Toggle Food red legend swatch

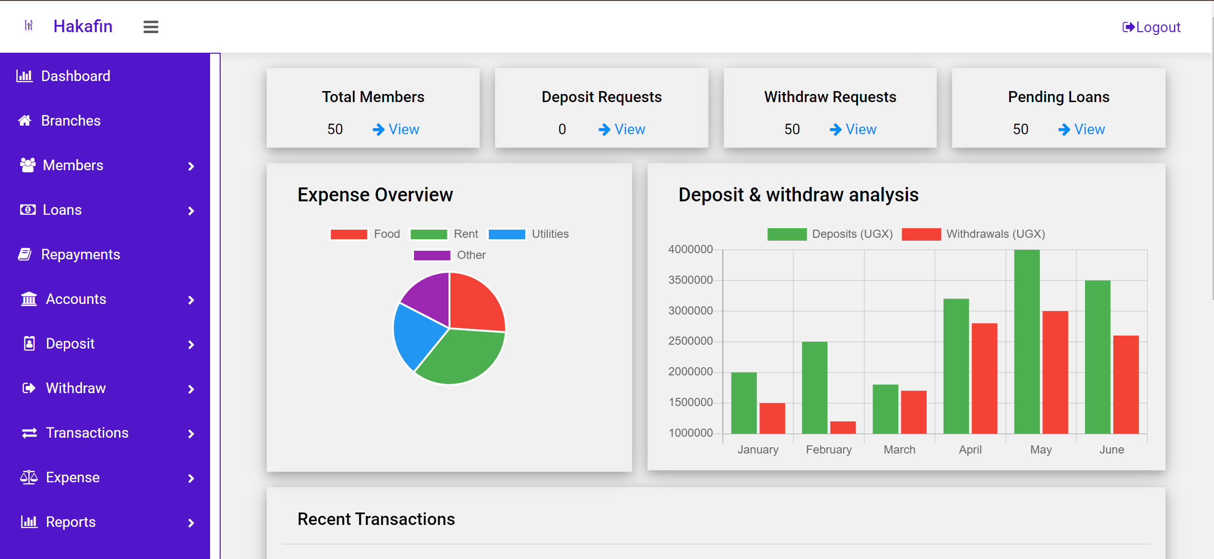click(349, 234)
